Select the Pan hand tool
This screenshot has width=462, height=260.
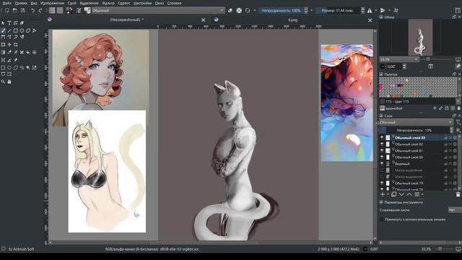tap(9, 82)
